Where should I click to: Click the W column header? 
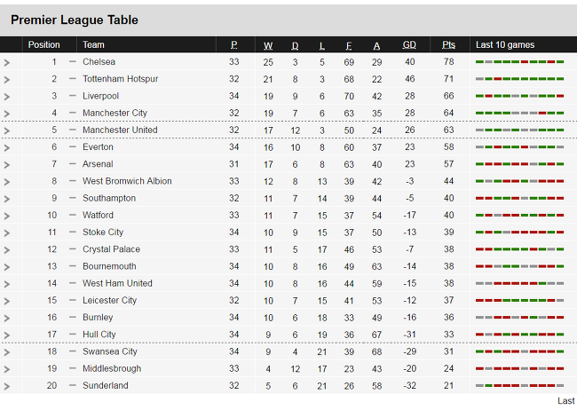[268, 45]
